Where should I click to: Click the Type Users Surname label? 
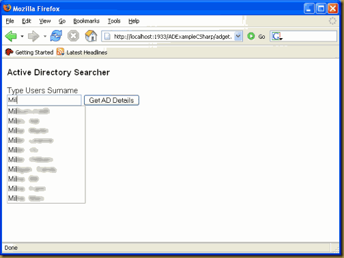(42, 91)
